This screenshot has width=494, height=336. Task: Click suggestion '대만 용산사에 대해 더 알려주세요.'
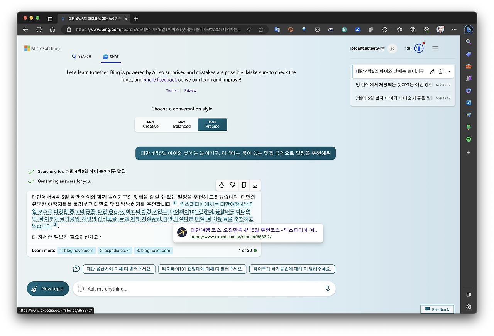(x=119, y=269)
